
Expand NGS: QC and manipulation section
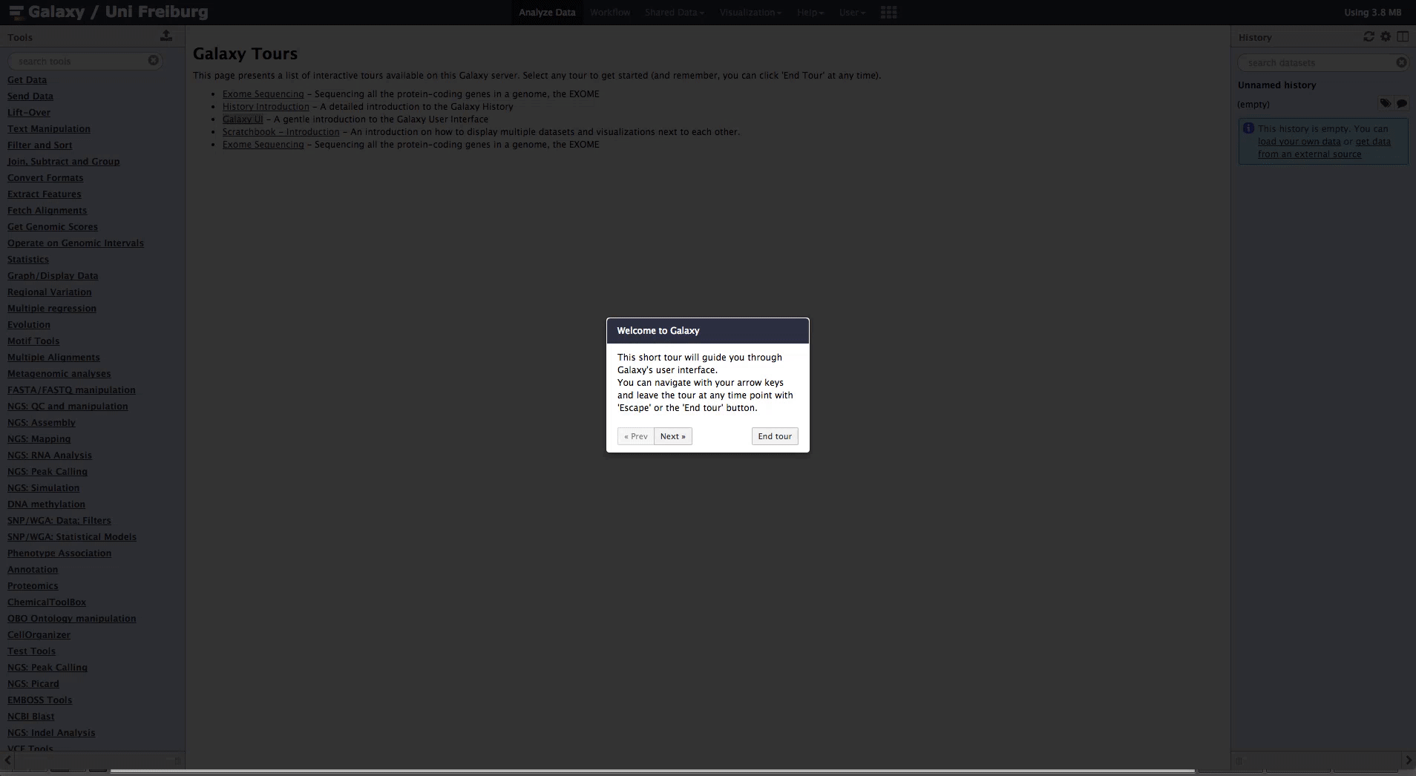click(68, 407)
